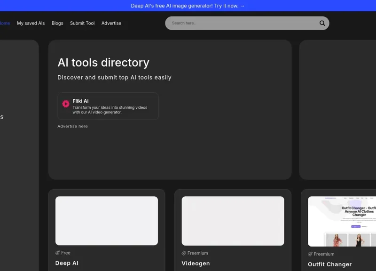Open the Outfit Changer tool title
Viewport: 376px width, 271px height.
coord(330,264)
